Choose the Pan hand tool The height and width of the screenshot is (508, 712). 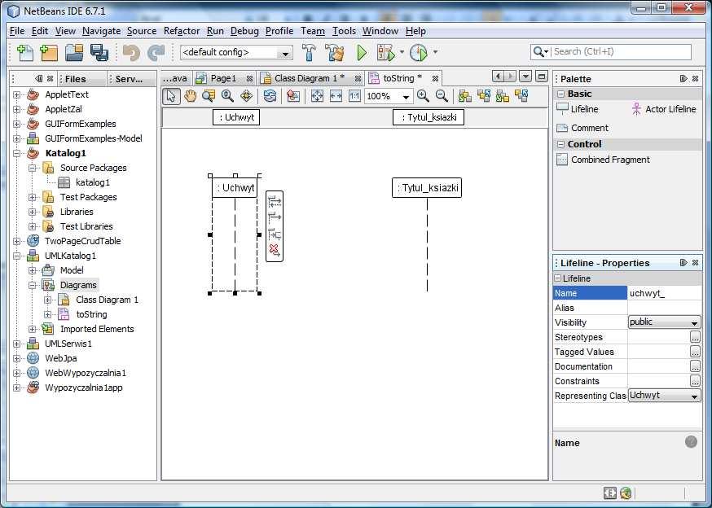(x=191, y=96)
